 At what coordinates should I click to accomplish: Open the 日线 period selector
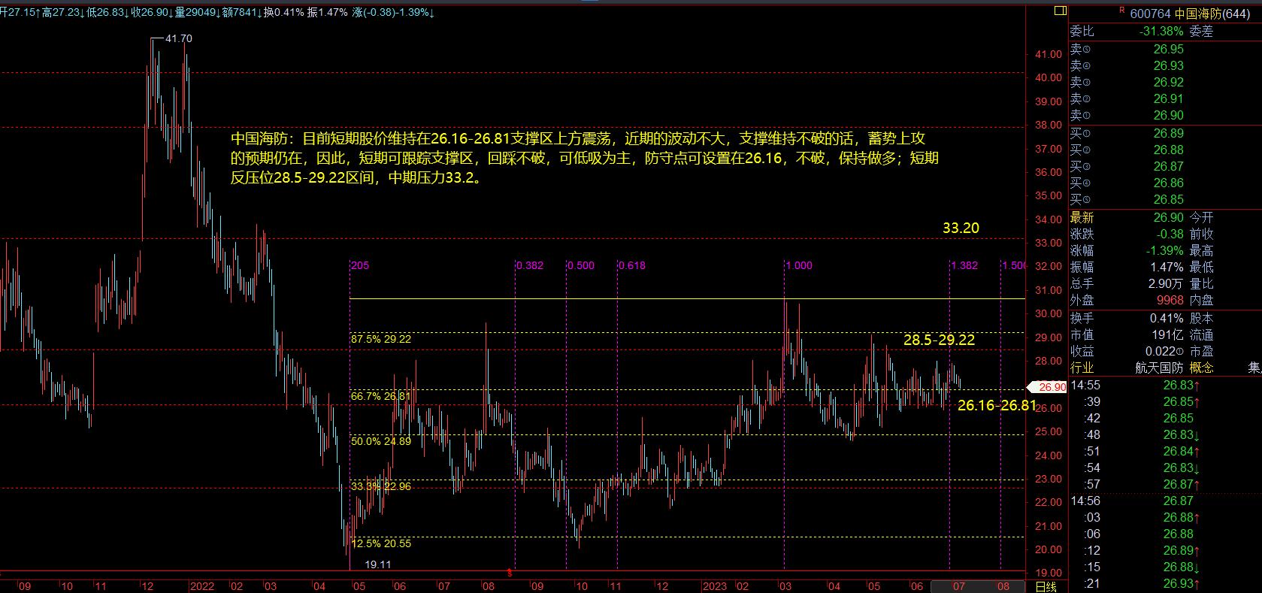tap(1046, 586)
